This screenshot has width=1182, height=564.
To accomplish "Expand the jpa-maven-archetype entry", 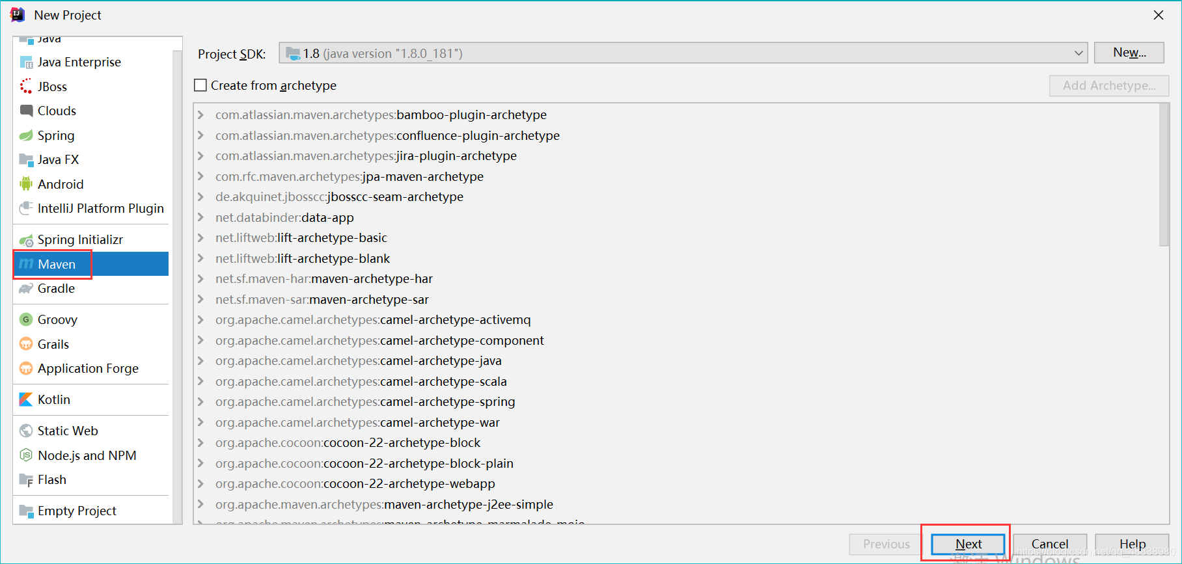I will pyautogui.click(x=201, y=176).
